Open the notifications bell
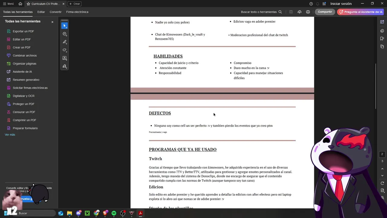Viewport: 387px width, 218px height. [x=317, y=4]
